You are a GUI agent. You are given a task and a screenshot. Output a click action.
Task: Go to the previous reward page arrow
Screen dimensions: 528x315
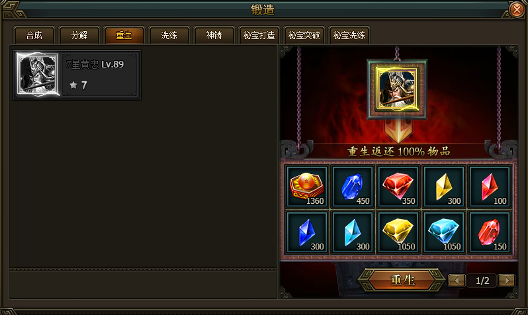[x=457, y=281]
